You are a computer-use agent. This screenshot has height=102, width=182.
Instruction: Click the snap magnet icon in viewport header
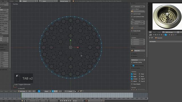(63, 91)
